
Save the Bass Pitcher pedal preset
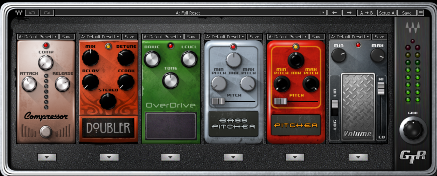255,37
